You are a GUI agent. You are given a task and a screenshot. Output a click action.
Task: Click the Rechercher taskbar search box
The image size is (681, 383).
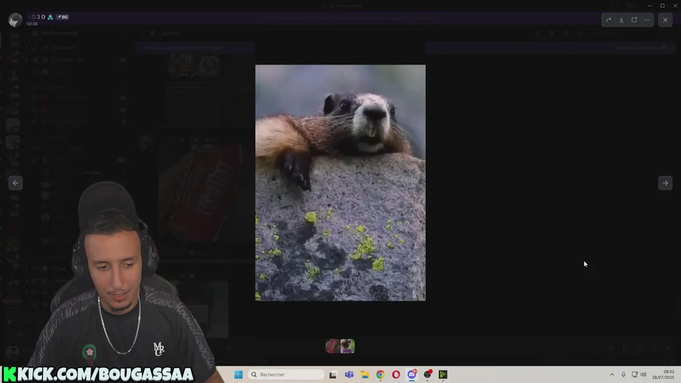[x=287, y=374]
